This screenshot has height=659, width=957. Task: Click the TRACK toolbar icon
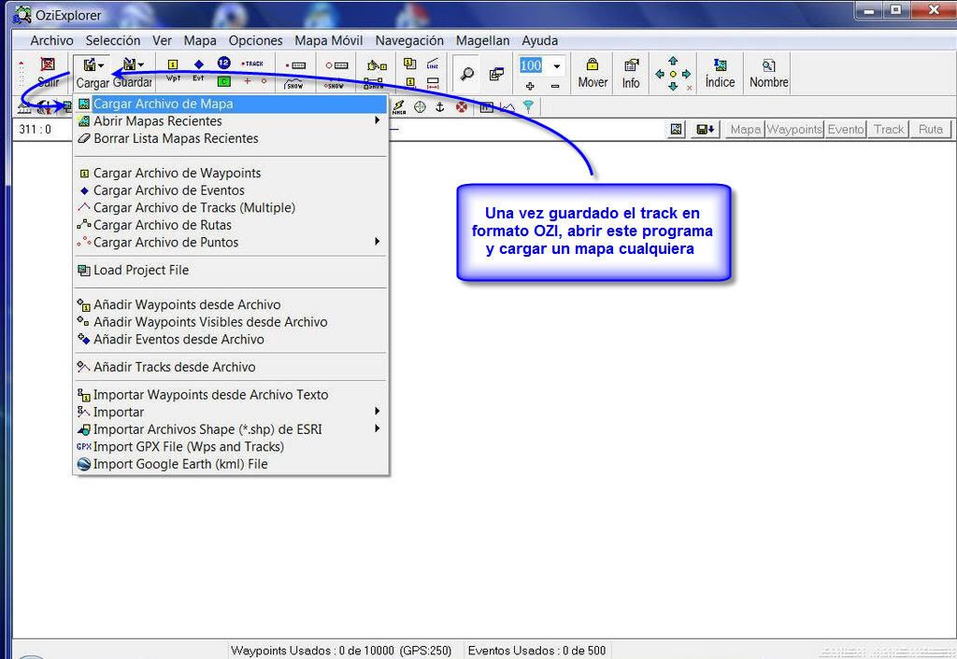point(252,63)
